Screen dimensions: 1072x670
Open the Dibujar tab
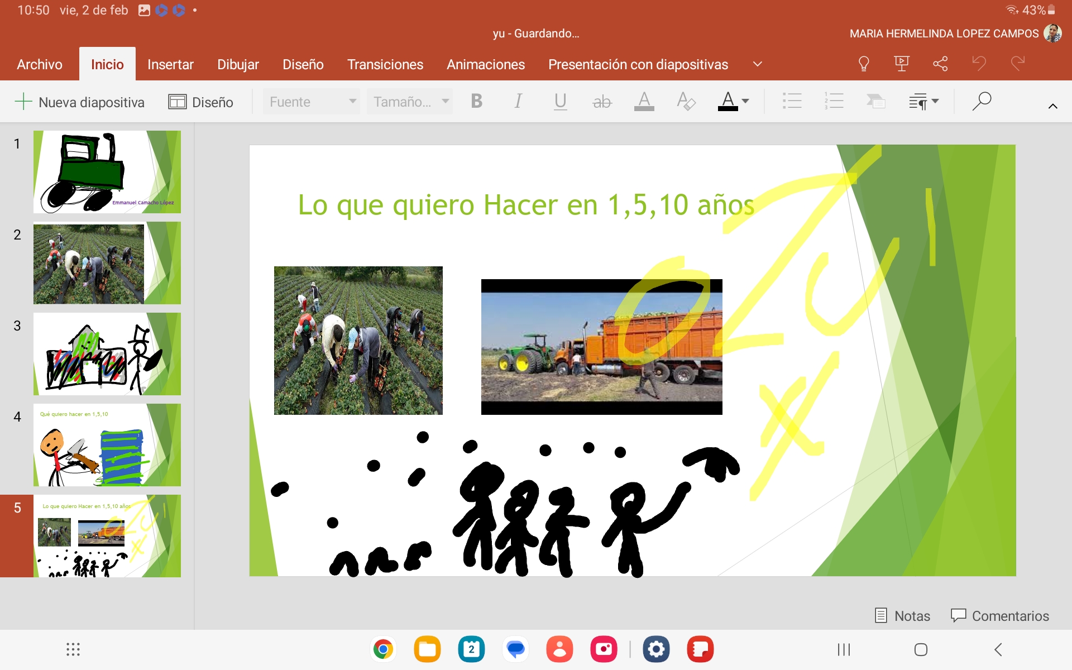[238, 65]
